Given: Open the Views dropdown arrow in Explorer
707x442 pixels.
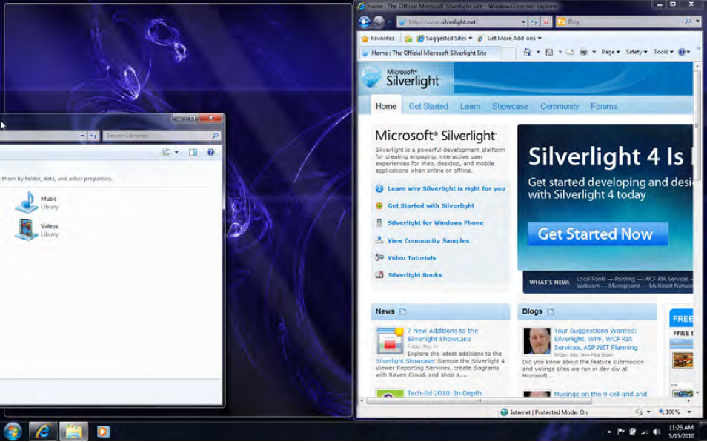Looking at the screenshot, I should [176, 152].
